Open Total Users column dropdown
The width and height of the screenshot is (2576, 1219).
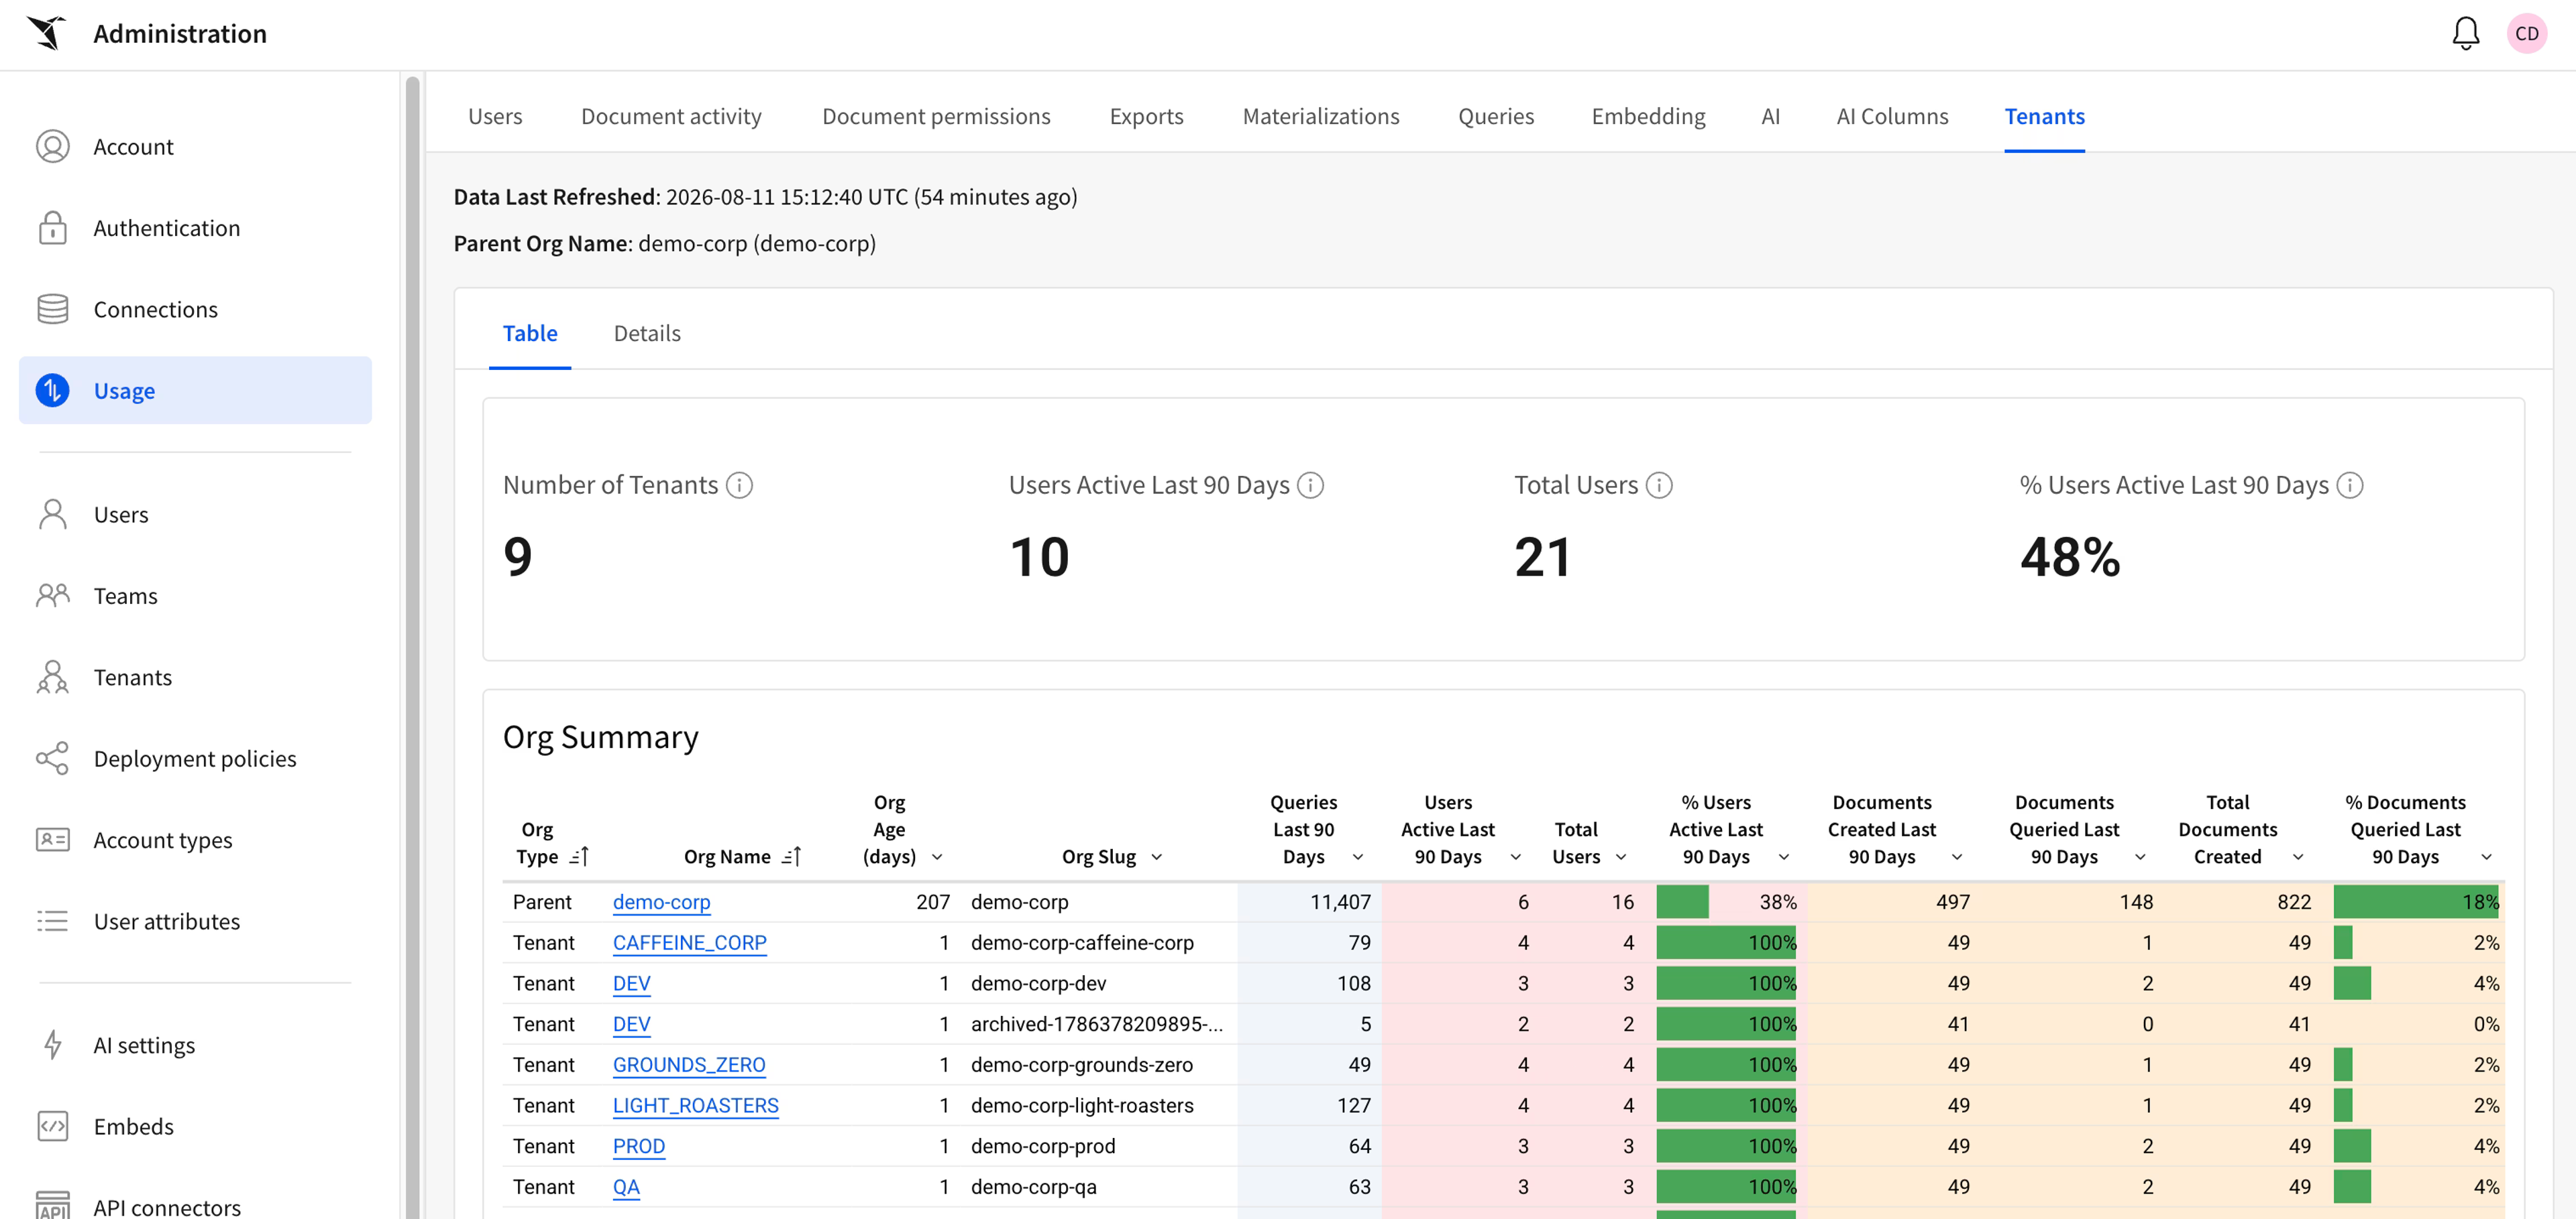[x=1621, y=857]
